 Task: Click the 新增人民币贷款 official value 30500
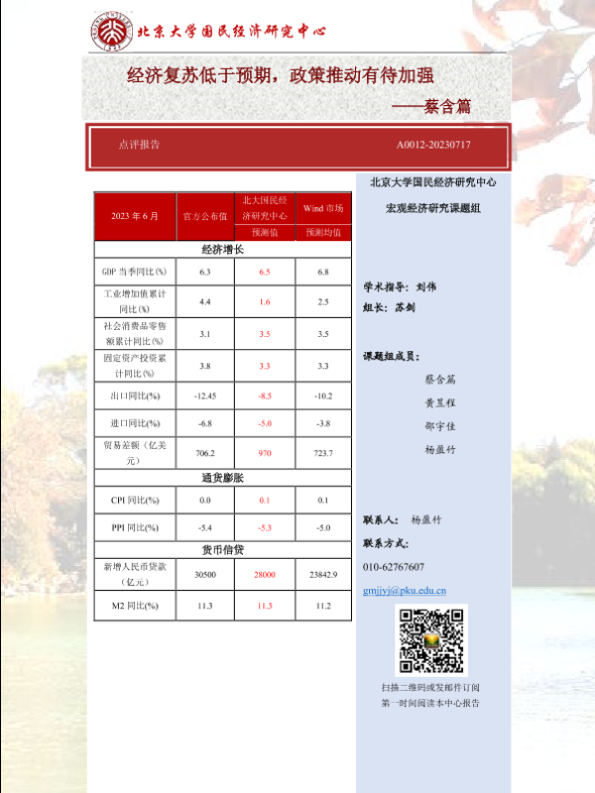coord(204,575)
